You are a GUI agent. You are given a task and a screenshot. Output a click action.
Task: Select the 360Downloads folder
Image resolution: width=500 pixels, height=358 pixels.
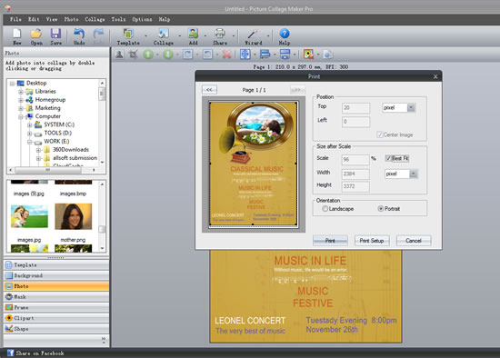pos(71,150)
